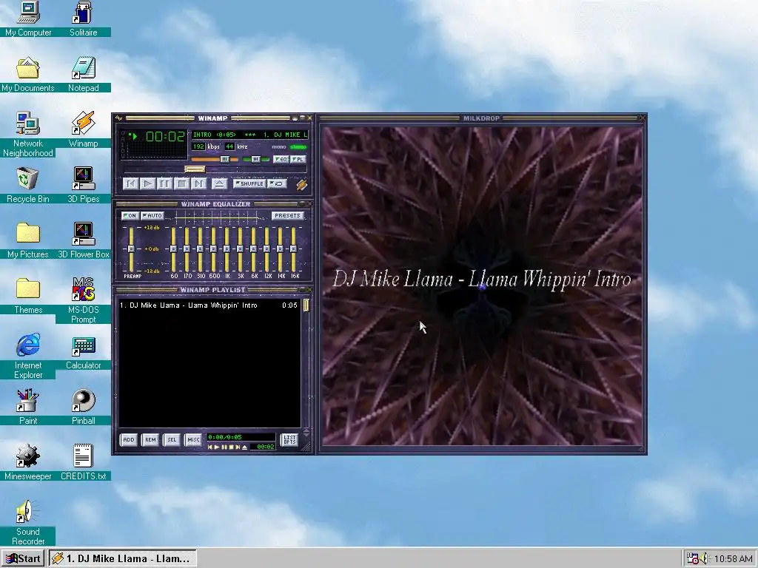Click the DJ Mike Llama taskbar button
Image resolution: width=758 pixels, height=568 pixels.
[122, 559]
